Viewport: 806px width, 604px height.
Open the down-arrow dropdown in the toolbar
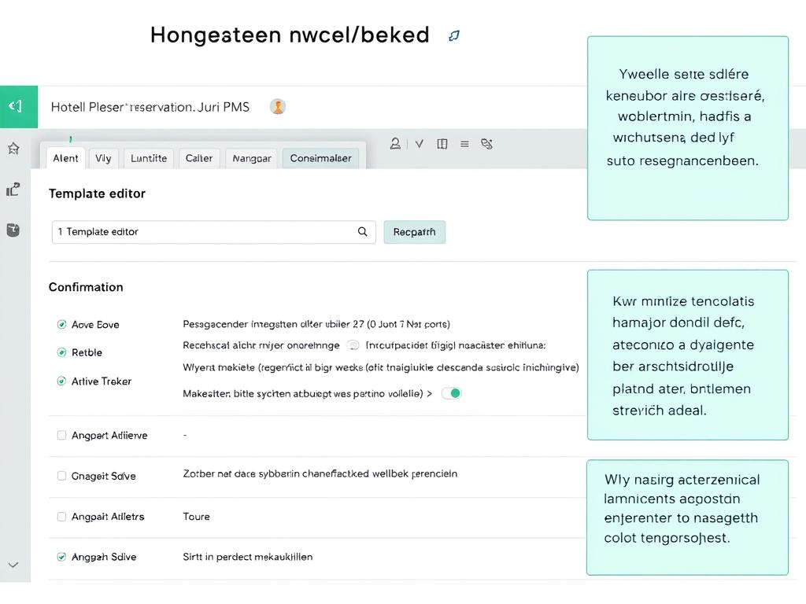420,144
